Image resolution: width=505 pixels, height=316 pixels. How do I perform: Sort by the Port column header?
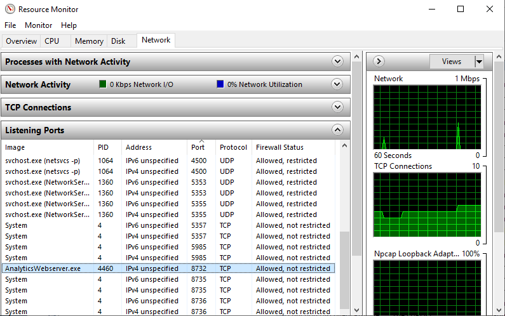[x=201, y=147]
